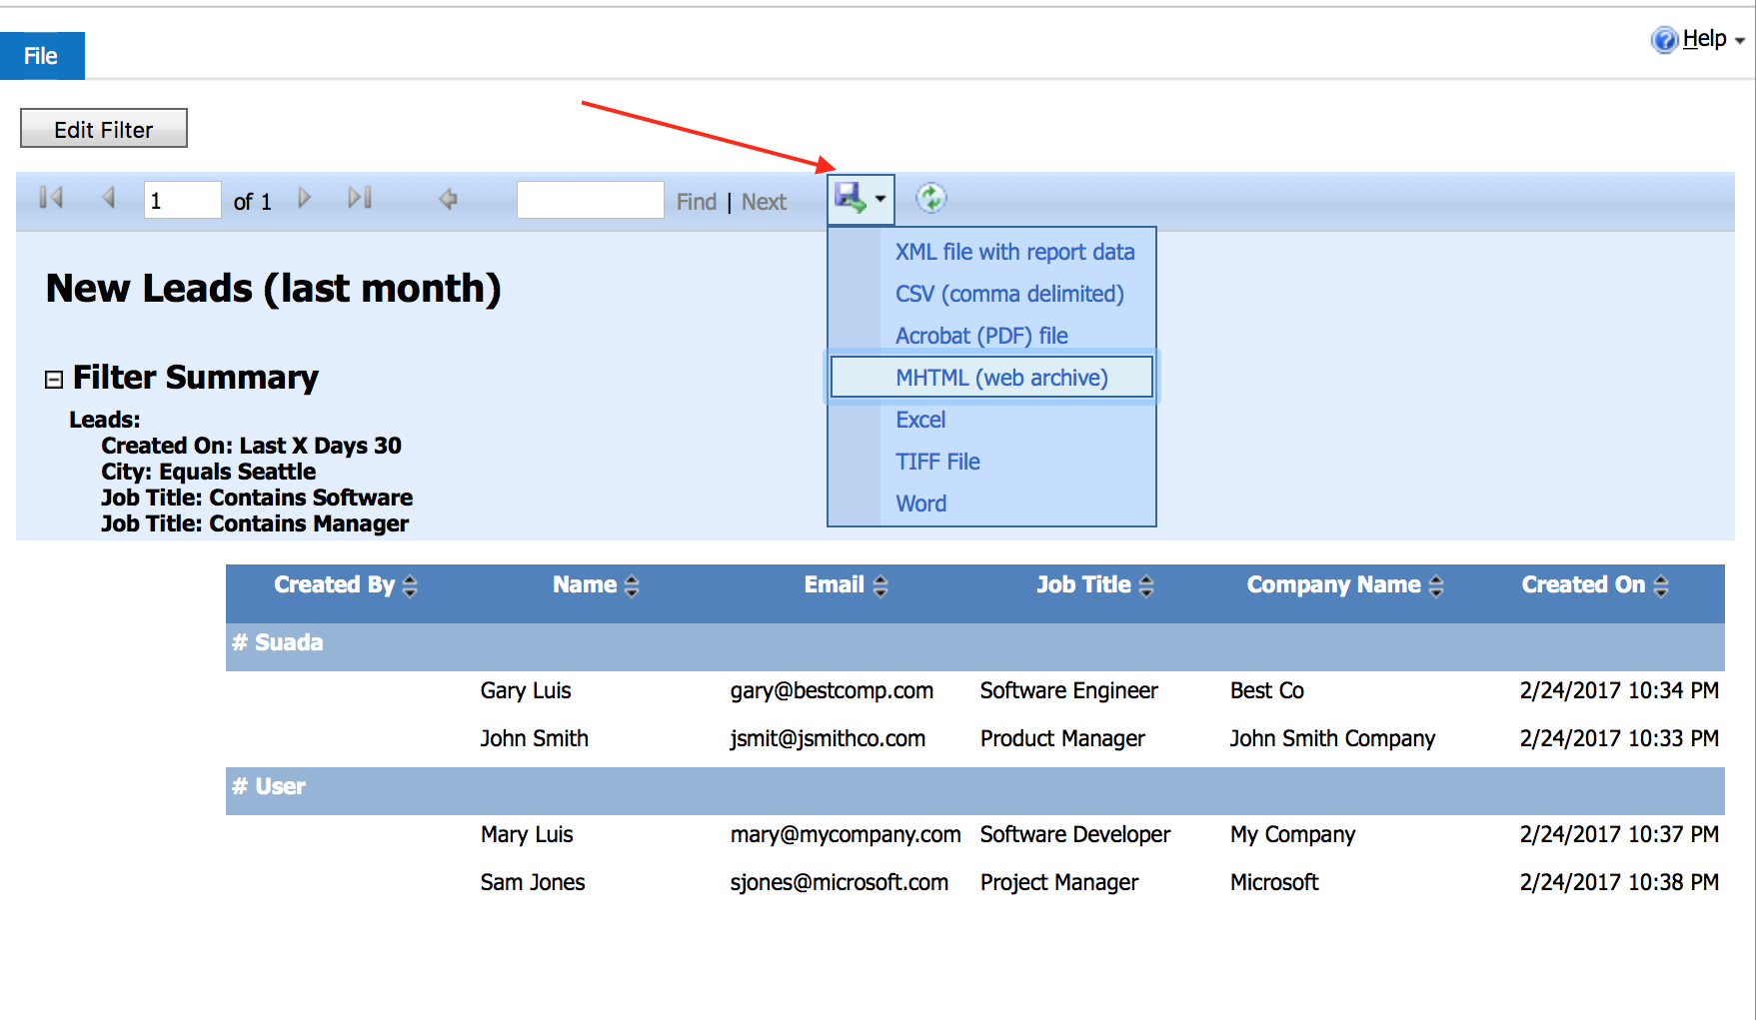Click the blue Help question icon

tap(1664, 39)
